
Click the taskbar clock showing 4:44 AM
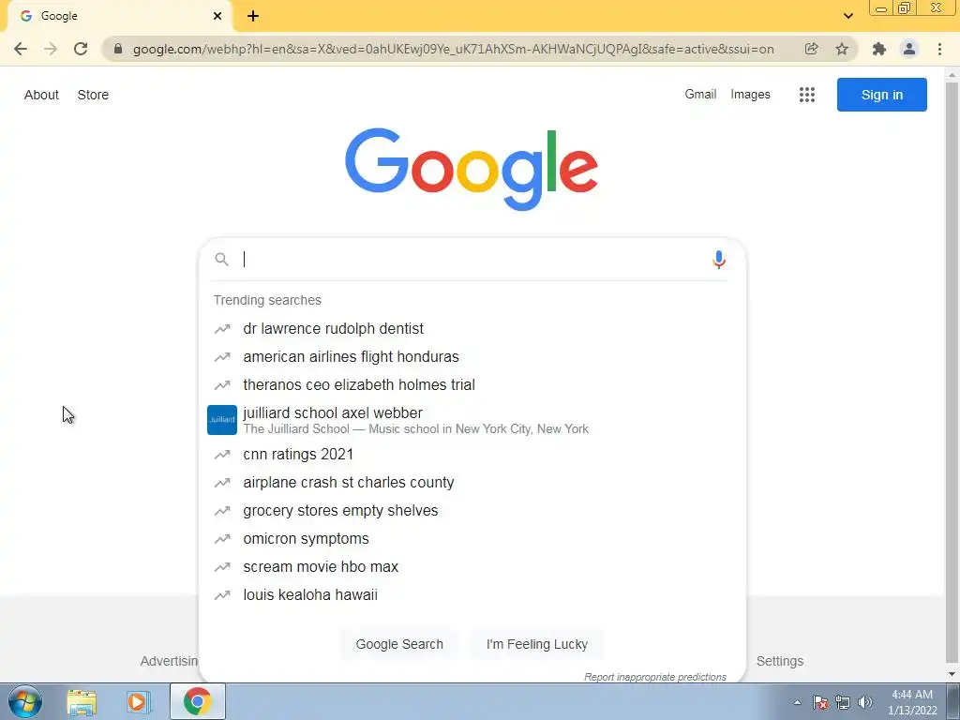click(912, 702)
